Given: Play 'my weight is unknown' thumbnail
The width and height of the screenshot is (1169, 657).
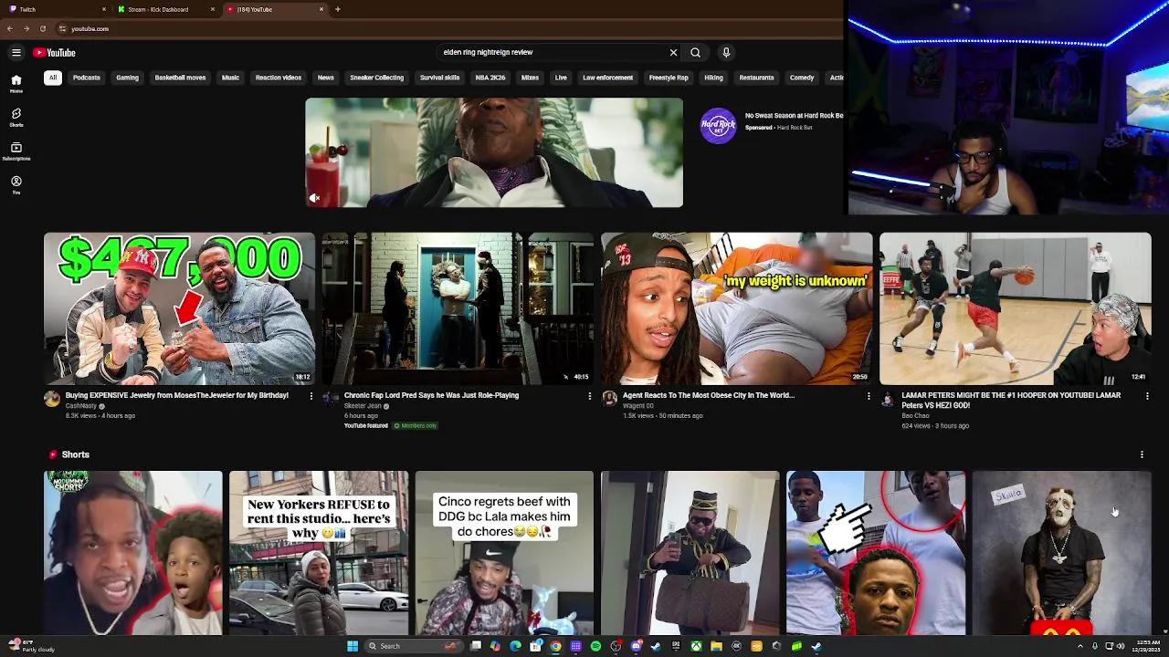Looking at the screenshot, I should tap(736, 308).
